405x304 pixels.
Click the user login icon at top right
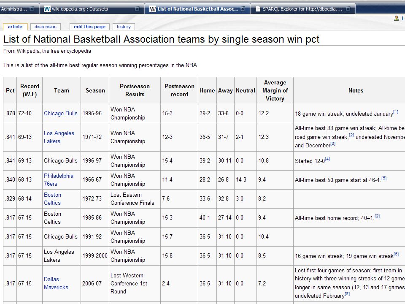point(397,18)
